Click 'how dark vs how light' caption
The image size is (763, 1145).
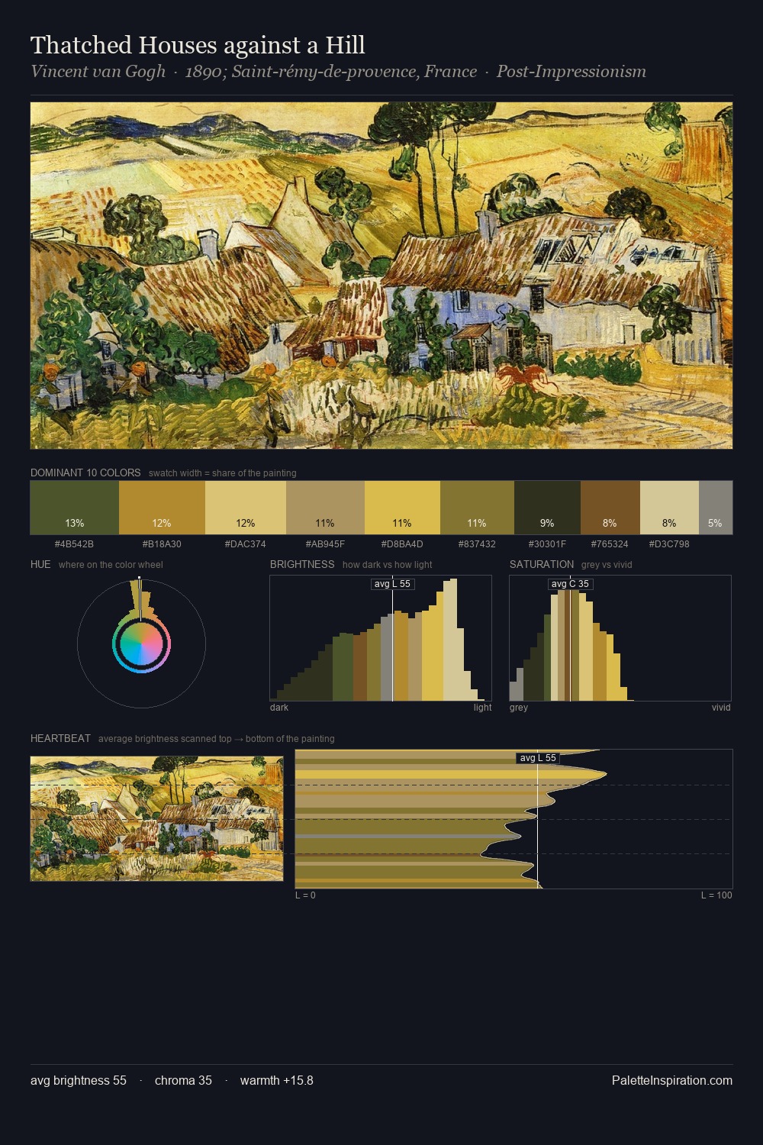click(x=388, y=565)
